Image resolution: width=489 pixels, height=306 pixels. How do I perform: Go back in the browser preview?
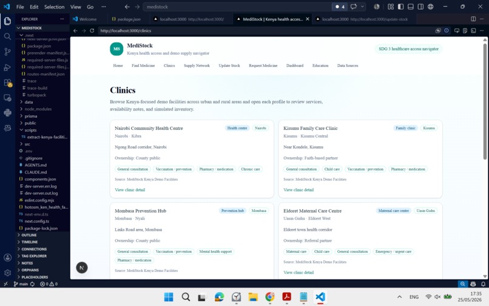[x=75, y=30]
